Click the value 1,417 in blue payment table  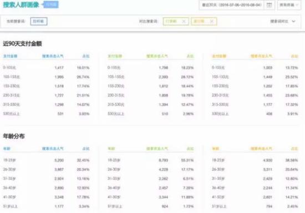[x=59, y=68]
